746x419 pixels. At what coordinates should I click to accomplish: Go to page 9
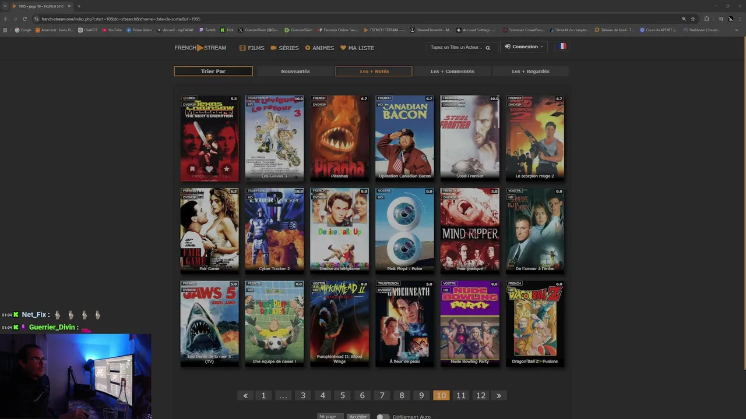coord(421,395)
